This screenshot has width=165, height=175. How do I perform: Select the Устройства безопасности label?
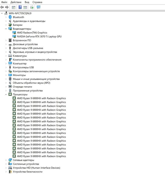[x=28, y=172]
